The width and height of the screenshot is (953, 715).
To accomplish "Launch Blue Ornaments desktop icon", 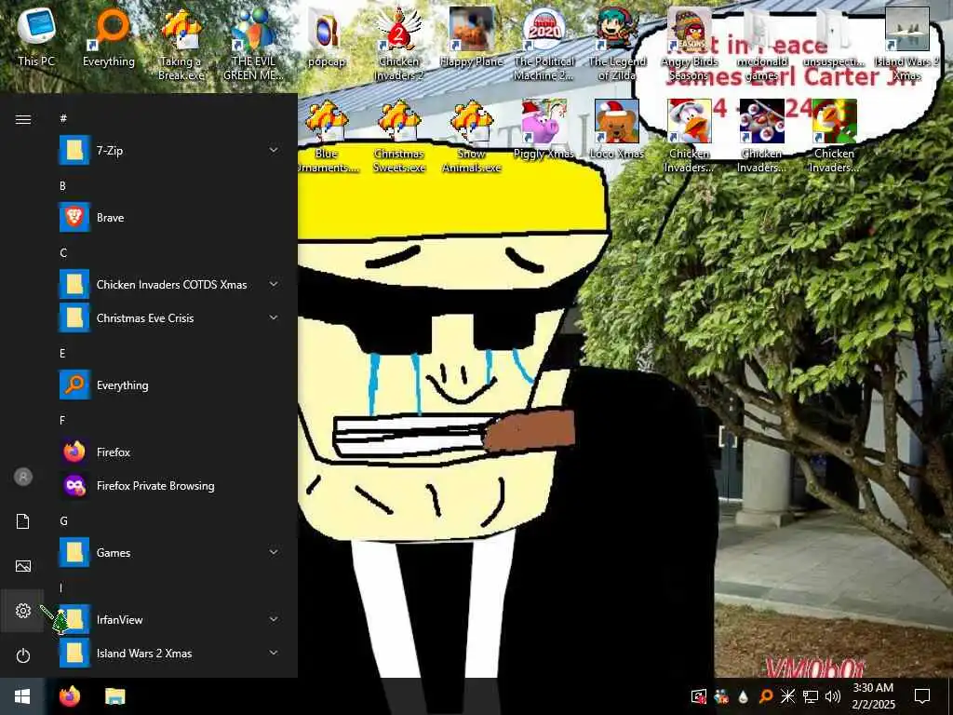I will (x=327, y=137).
